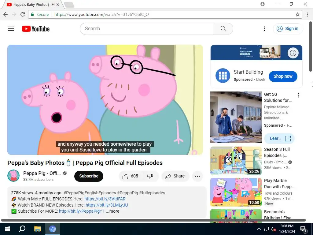Open Peppa Pig - Offi... channel name
This screenshot has width=313, height=235.
tap(42, 173)
